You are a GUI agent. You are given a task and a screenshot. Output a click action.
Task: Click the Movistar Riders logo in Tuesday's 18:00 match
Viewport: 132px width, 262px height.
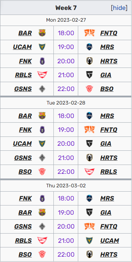tap(90, 116)
